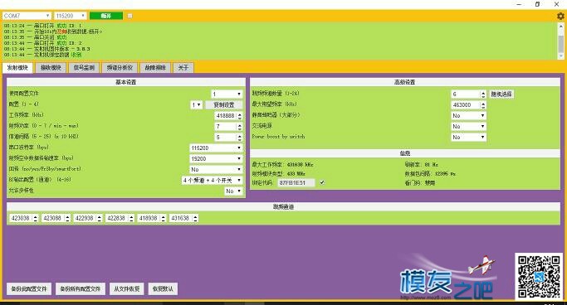
Task: Switch to the 接收模块 tab
Action: [x=51, y=67]
